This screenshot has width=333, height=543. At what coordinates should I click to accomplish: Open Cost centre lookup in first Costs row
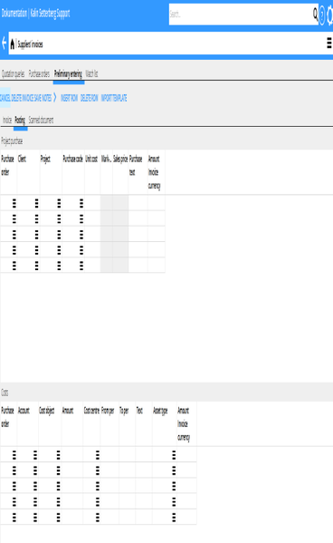(x=98, y=455)
